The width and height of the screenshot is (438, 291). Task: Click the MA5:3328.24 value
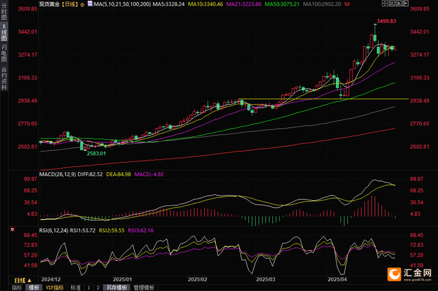pos(169,4)
